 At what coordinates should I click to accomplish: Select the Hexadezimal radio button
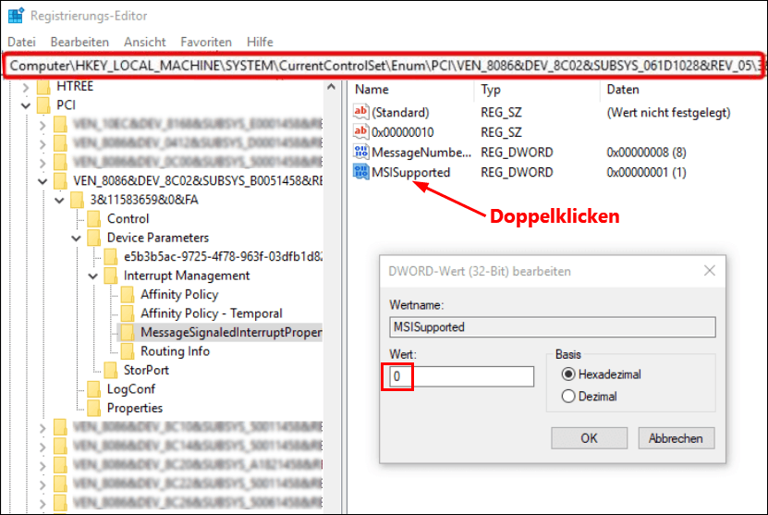click(567, 374)
